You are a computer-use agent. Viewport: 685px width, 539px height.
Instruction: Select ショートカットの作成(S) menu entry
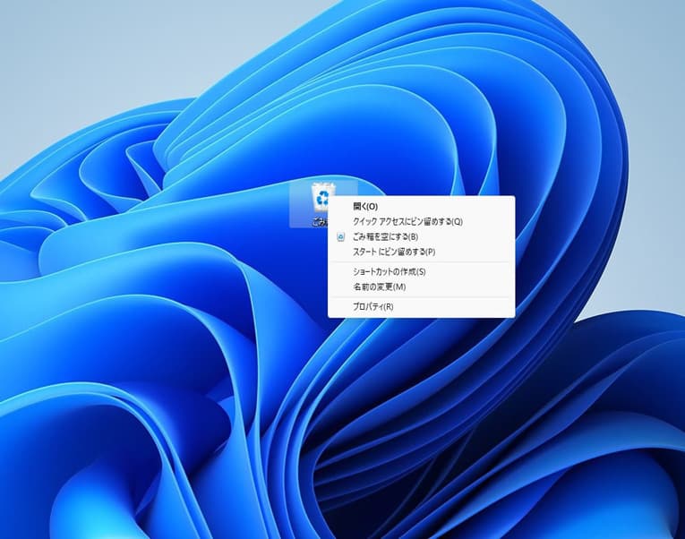(x=390, y=272)
